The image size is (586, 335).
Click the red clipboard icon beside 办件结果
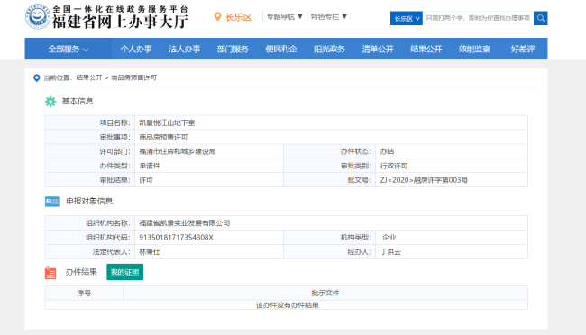[x=50, y=273]
